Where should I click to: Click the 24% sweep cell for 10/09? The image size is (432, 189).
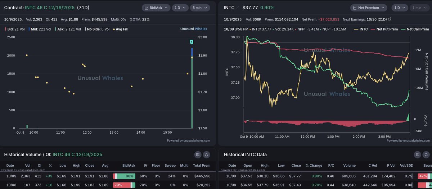point(172,176)
